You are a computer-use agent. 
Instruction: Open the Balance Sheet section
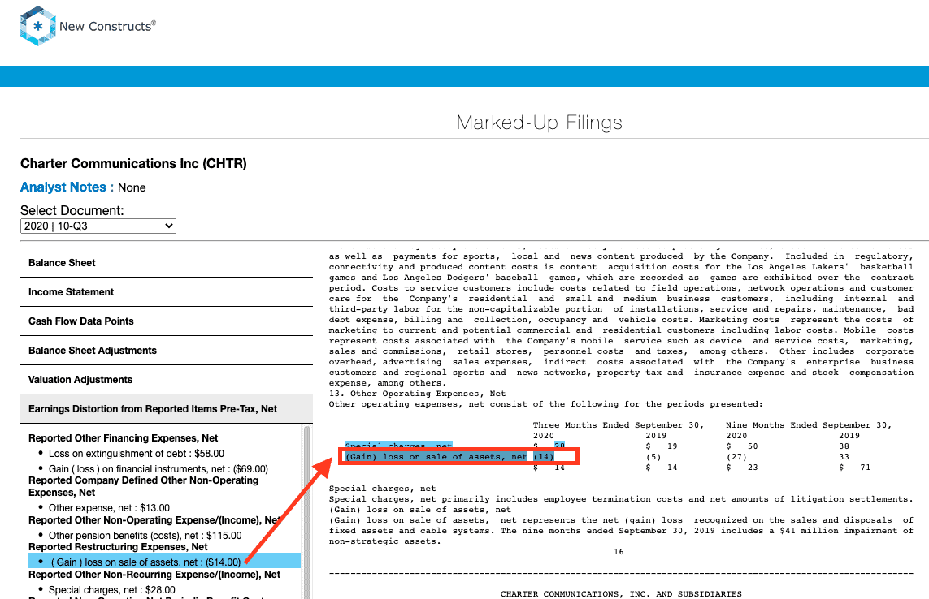click(x=167, y=263)
